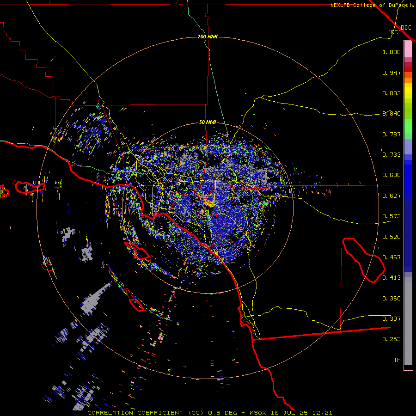Image resolution: width=416 pixels, height=416 pixels.
Task: Click the DCC label above the color bar
Action: click(x=406, y=28)
